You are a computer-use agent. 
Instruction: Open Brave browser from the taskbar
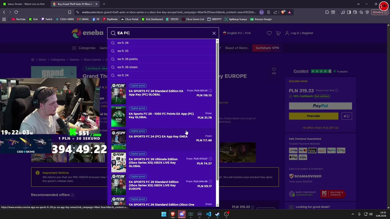tap(173, 214)
